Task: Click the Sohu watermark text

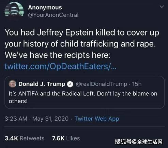Action: 139,142
